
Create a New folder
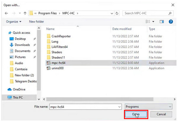pos(36,22)
